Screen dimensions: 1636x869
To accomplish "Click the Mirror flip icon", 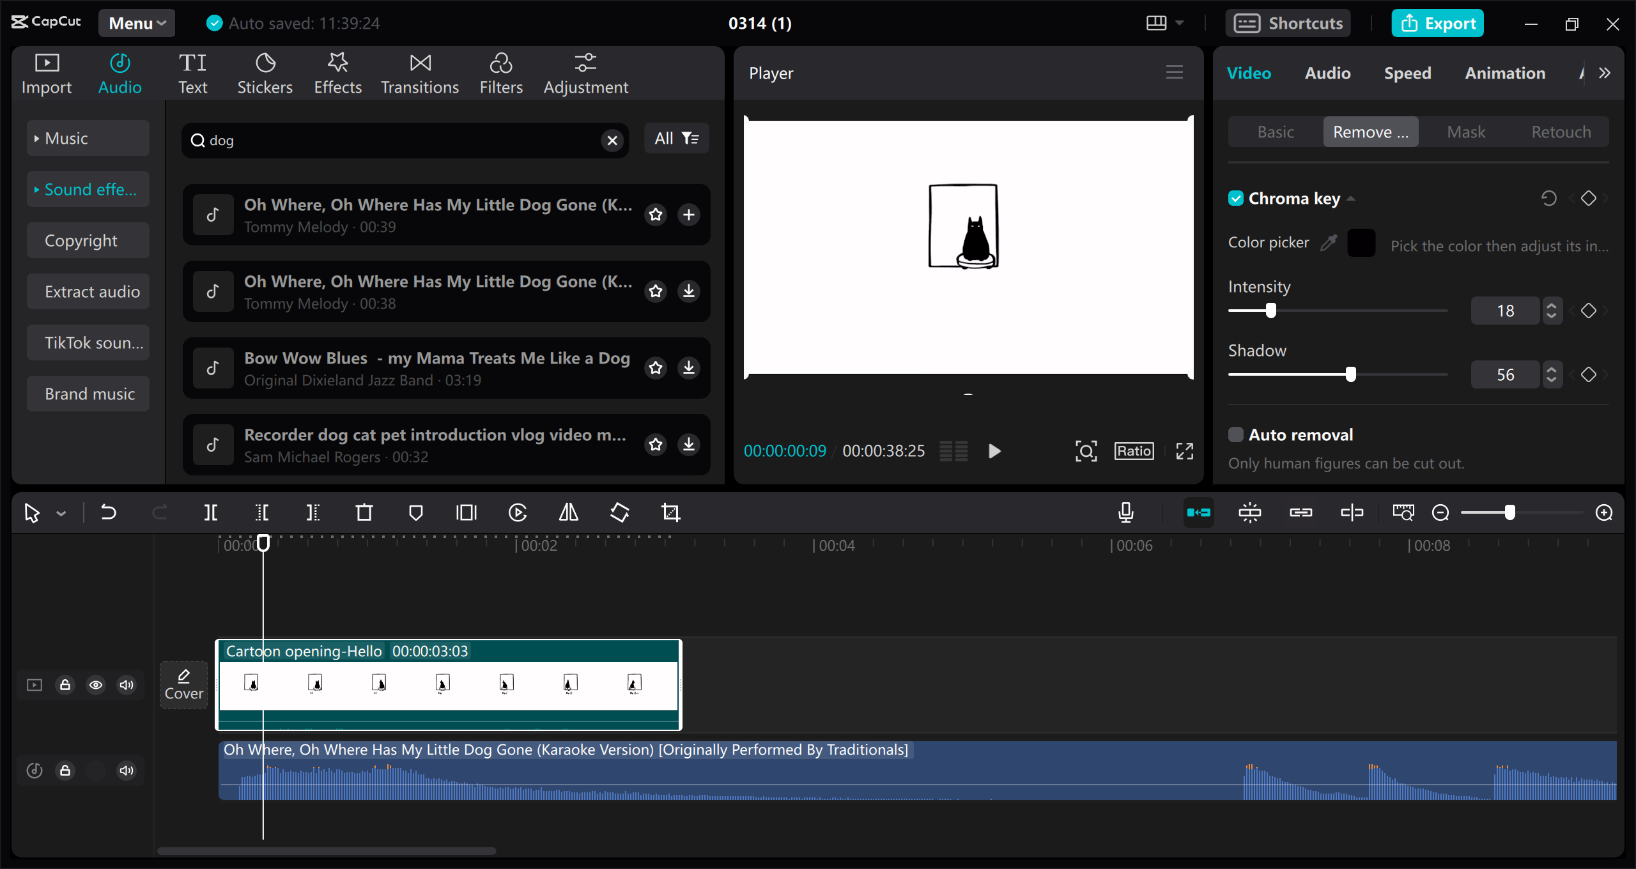I will pyautogui.click(x=569, y=512).
